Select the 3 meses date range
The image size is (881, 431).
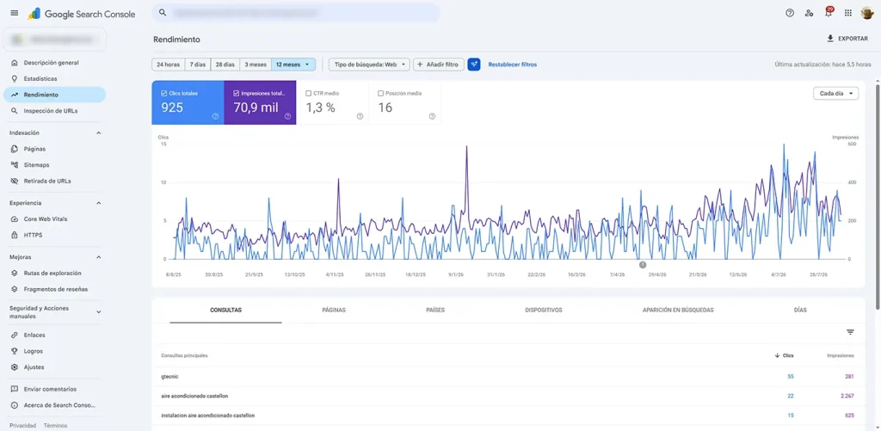point(256,65)
